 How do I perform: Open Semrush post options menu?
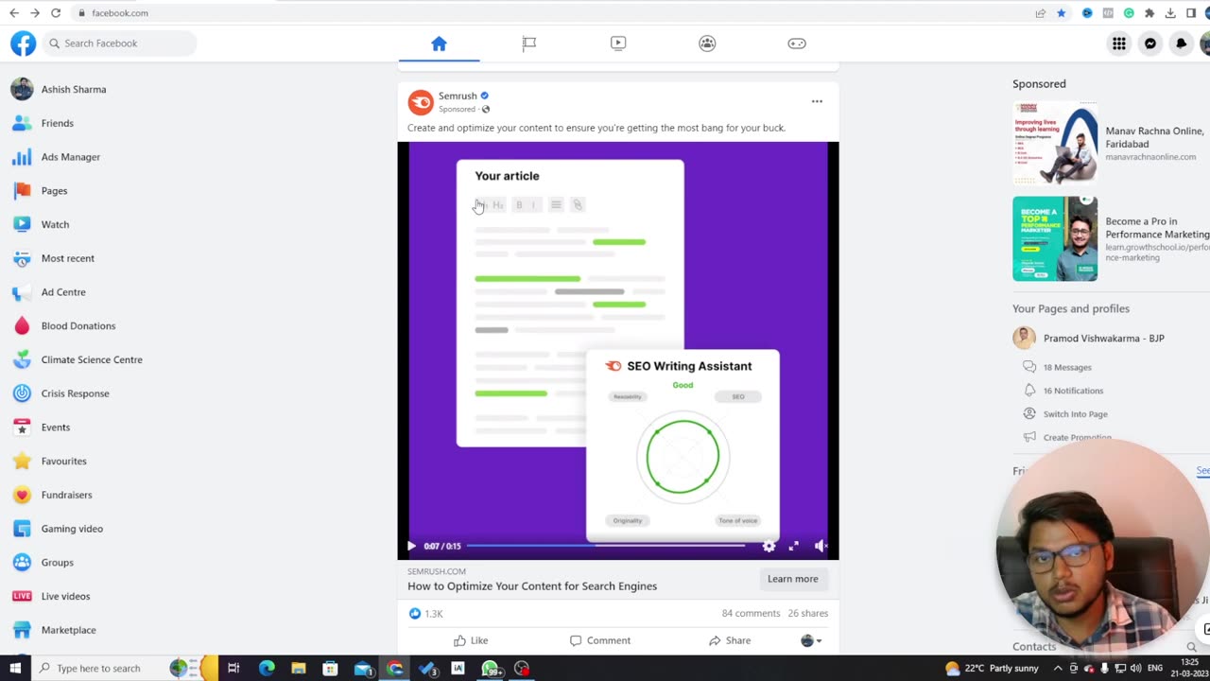click(x=817, y=101)
